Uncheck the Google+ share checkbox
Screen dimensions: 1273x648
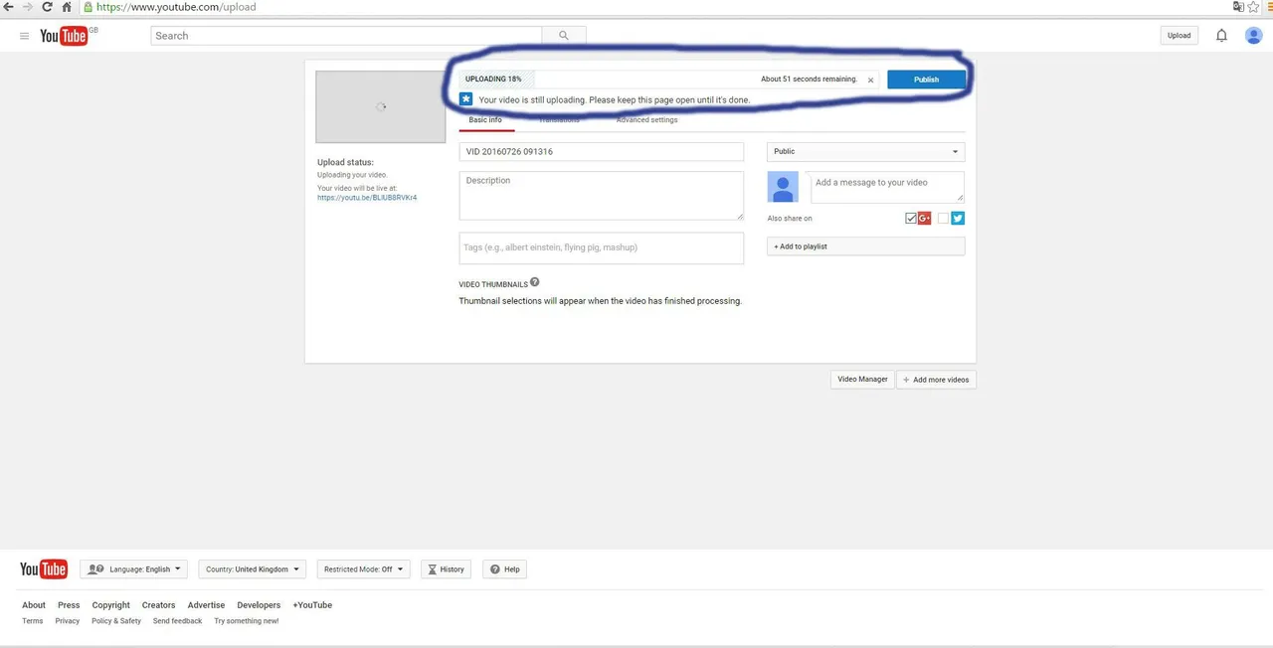[x=911, y=219]
